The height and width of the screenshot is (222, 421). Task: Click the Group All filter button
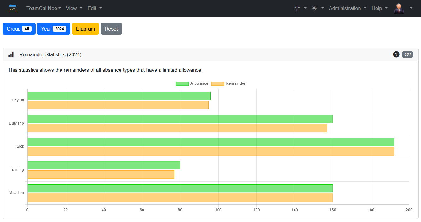click(19, 29)
